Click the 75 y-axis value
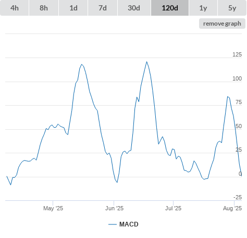Viewport: 247px width, 238px height. pyautogui.click(x=239, y=102)
